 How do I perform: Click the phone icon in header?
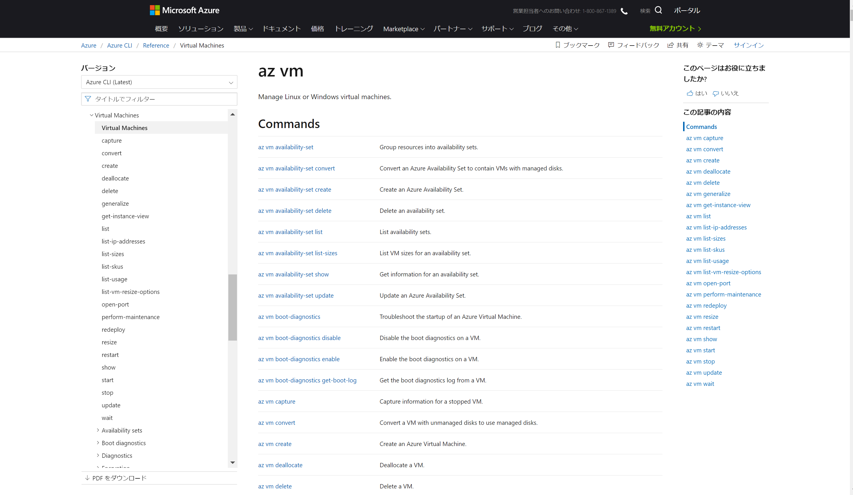[624, 11]
